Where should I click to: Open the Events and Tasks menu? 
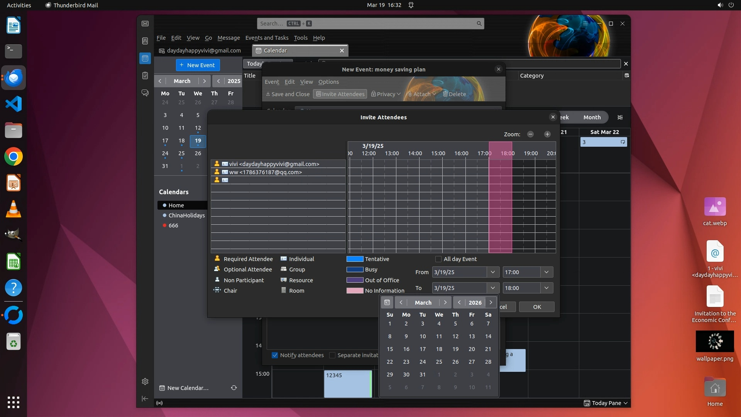tap(267, 38)
